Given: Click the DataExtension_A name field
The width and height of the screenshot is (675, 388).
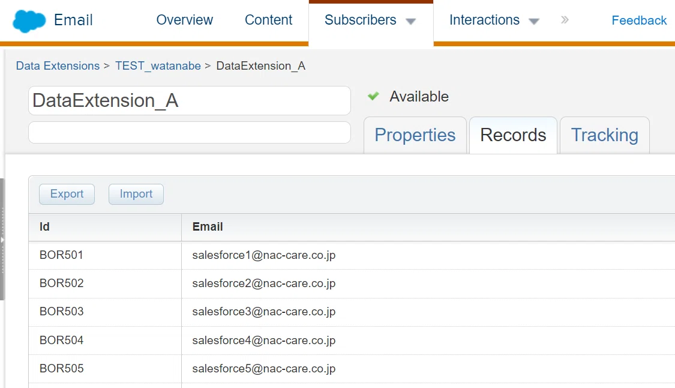Looking at the screenshot, I should [190, 100].
